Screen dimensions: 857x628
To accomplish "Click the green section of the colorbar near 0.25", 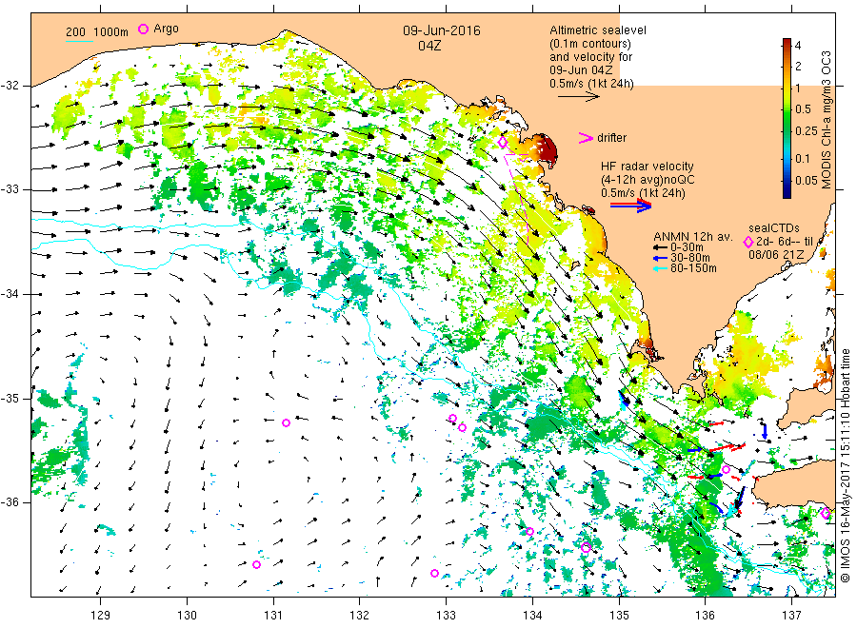I will coord(787,131).
